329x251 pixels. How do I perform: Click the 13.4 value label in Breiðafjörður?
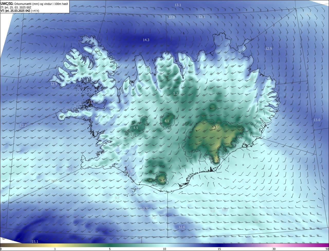click(92, 102)
